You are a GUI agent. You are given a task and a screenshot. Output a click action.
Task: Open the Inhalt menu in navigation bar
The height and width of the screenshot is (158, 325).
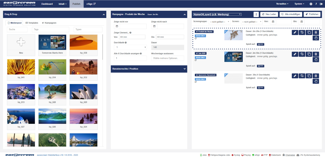(x=63, y=4)
